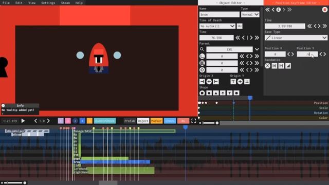The height and width of the screenshot is (185, 329).
Task: Set Origin X to right alignment
Action: (216, 82)
